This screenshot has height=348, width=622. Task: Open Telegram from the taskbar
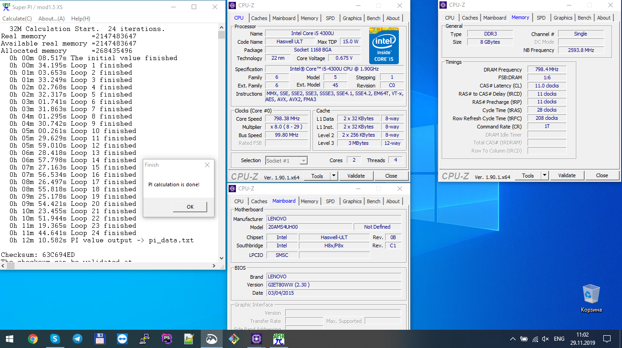click(x=78, y=339)
